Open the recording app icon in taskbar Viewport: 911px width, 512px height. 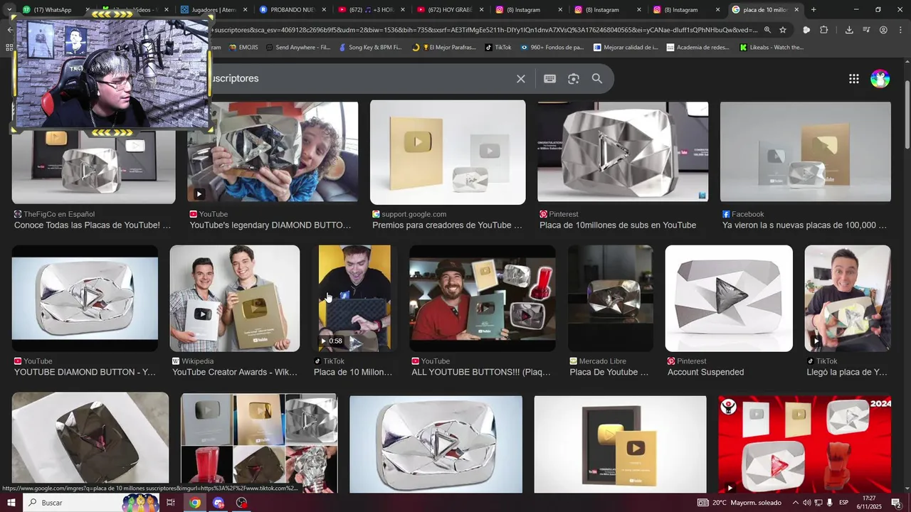[242, 503]
